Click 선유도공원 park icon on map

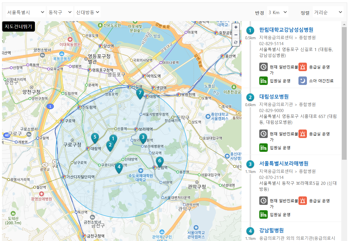tap(100, 25)
